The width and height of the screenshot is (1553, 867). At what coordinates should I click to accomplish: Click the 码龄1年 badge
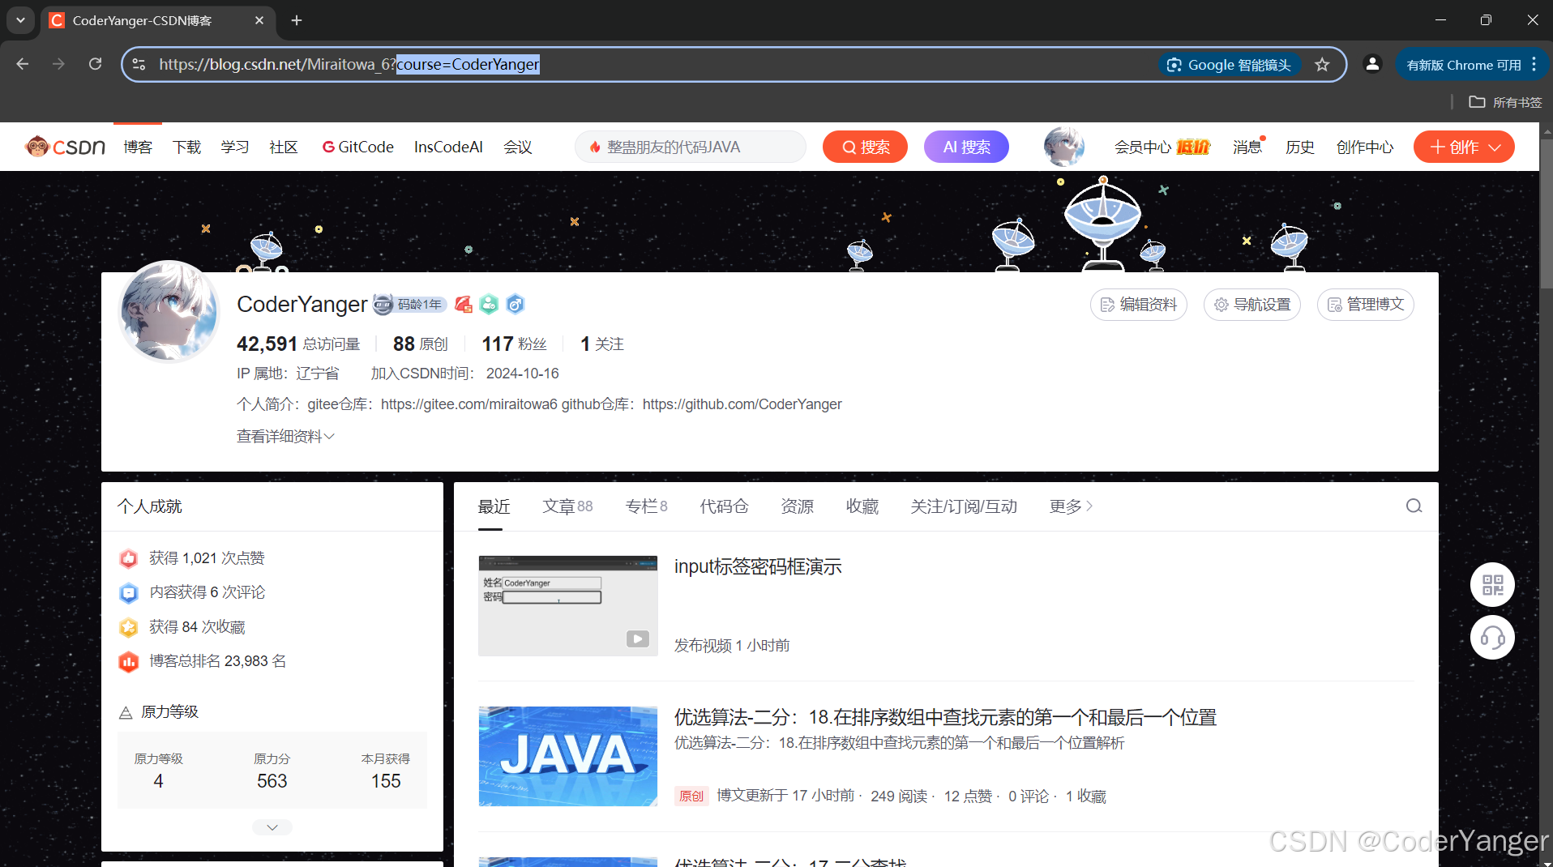point(410,305)
